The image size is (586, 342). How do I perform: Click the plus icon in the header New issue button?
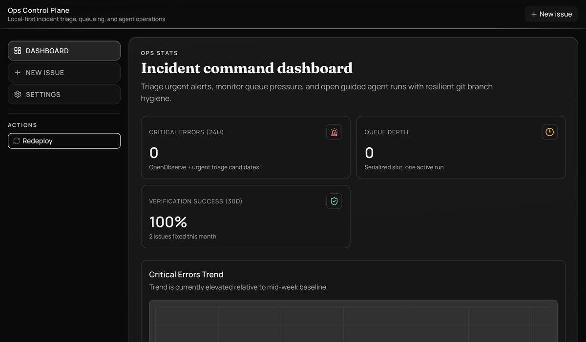click(x=534, y=14)
